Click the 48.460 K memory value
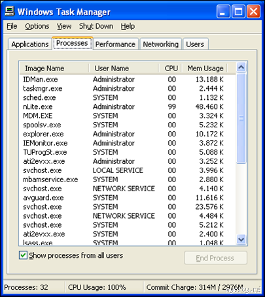This screenshot has width=265, height=297. click(209, 107)
